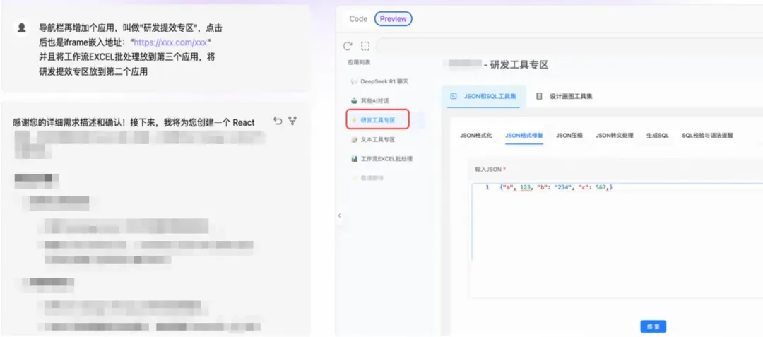Click line number 1 in the editor

[487, 187]
